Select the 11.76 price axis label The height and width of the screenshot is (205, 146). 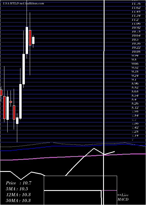pyautogui.click(x=136, y=4)
